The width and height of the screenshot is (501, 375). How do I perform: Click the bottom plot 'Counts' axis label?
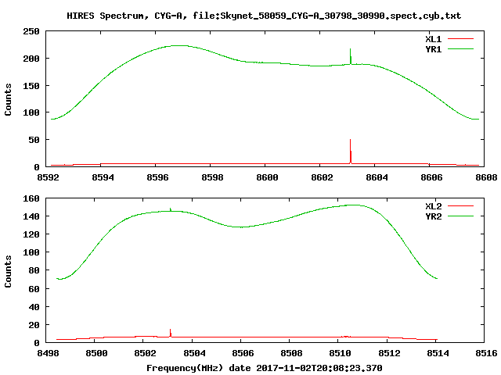click(8, 271)
